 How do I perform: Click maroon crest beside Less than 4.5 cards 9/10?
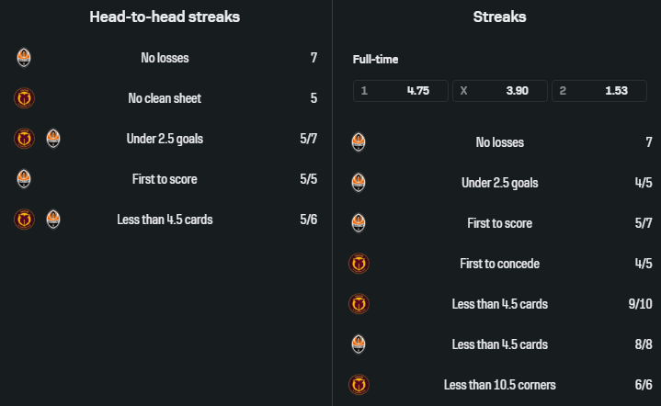(x=359, y=304)
